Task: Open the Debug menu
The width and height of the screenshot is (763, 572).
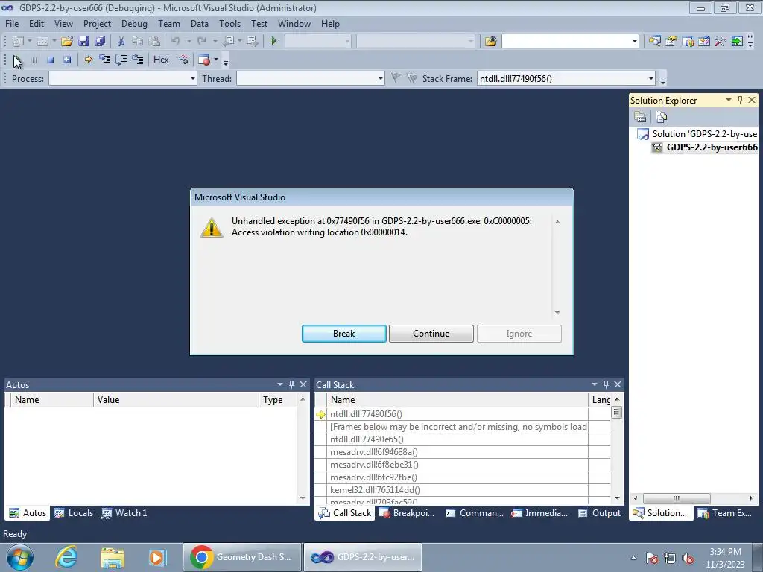Action: tap(134, 23)
